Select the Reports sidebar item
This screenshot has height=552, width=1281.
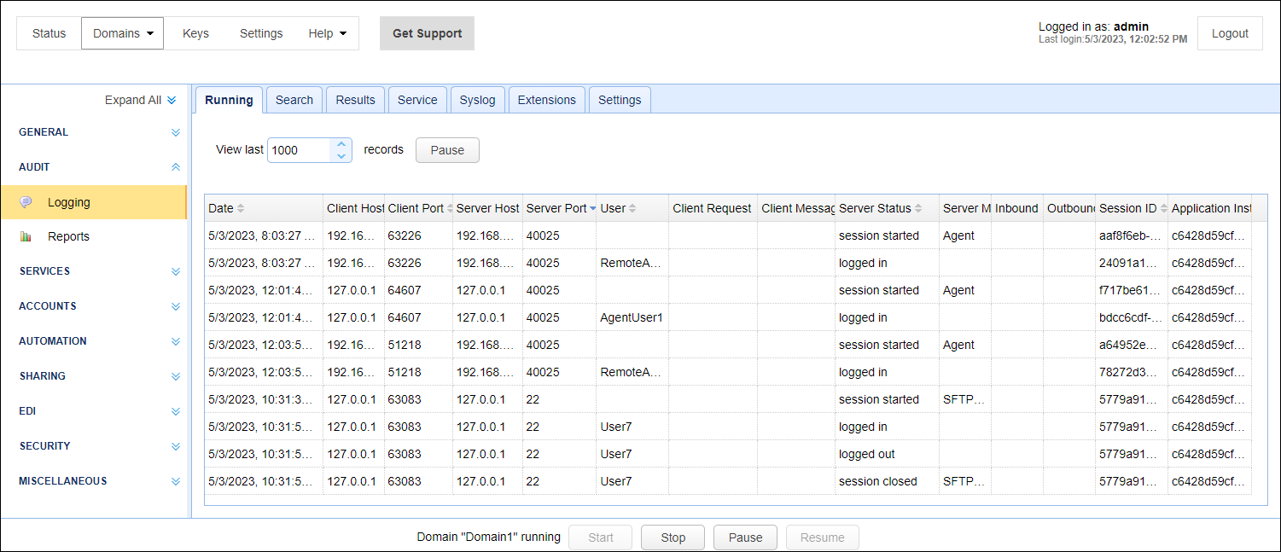tap(93, 236)
